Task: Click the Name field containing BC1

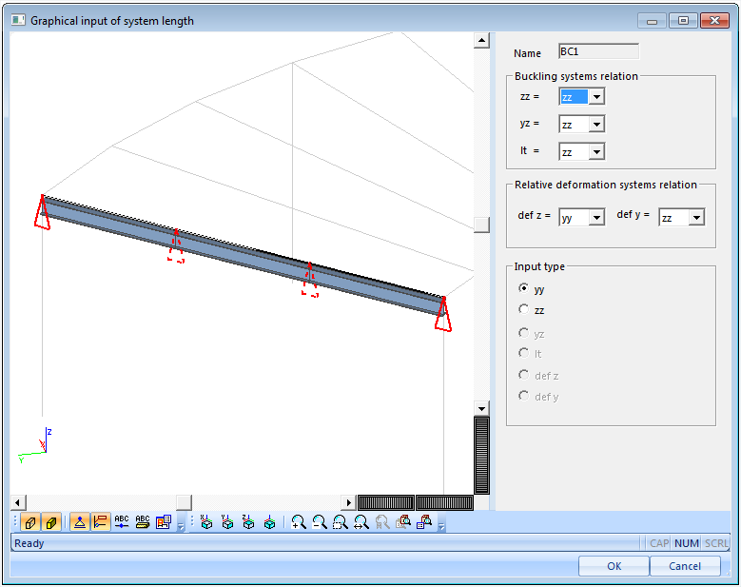Action: pyautogui.click(x=598, y=53)
